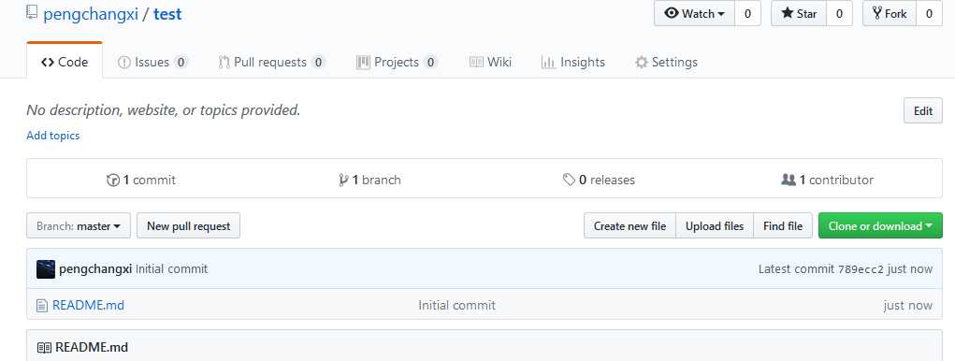Screen dimensions: 955x361
Task: Open the README.md file link
Action: [88, 305]
